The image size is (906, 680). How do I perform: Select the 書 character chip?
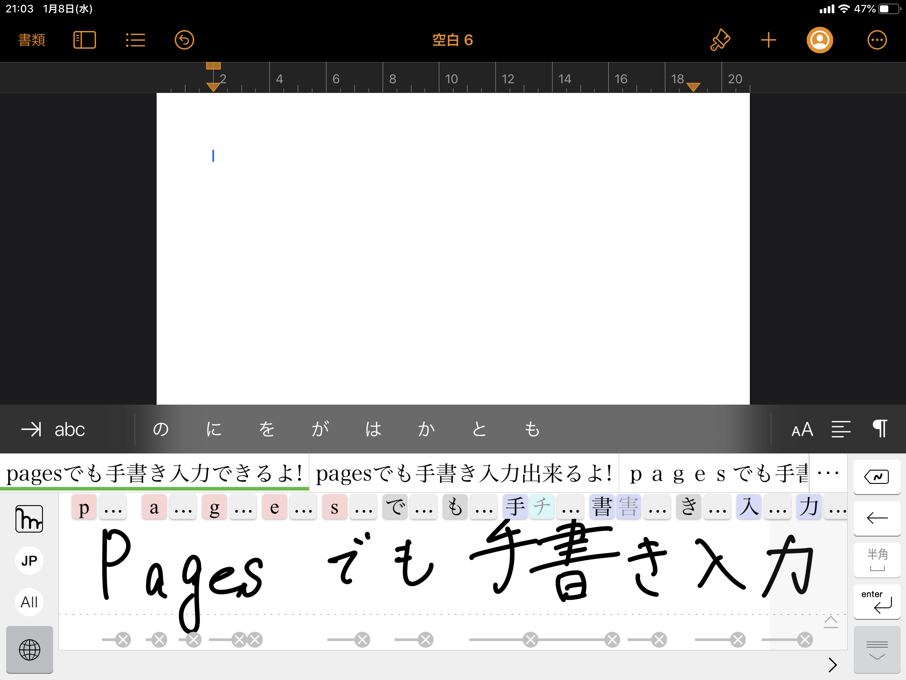(x=602, y=507)
